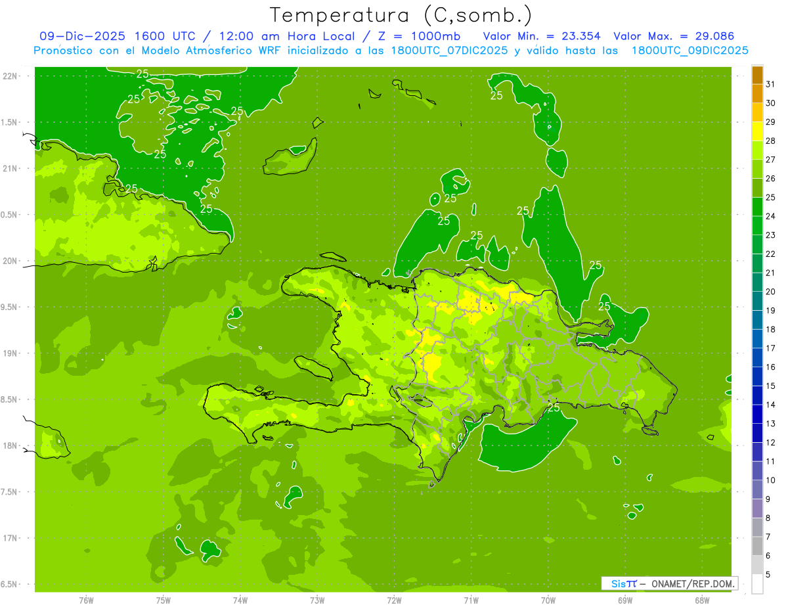Viewport: 788px width, 609px height.
Task: Click the '76W' longitude axis label
Action: (x=86, y=600)
